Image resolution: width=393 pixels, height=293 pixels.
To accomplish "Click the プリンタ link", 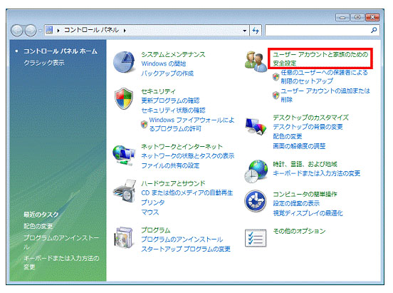I will (153, 202).
